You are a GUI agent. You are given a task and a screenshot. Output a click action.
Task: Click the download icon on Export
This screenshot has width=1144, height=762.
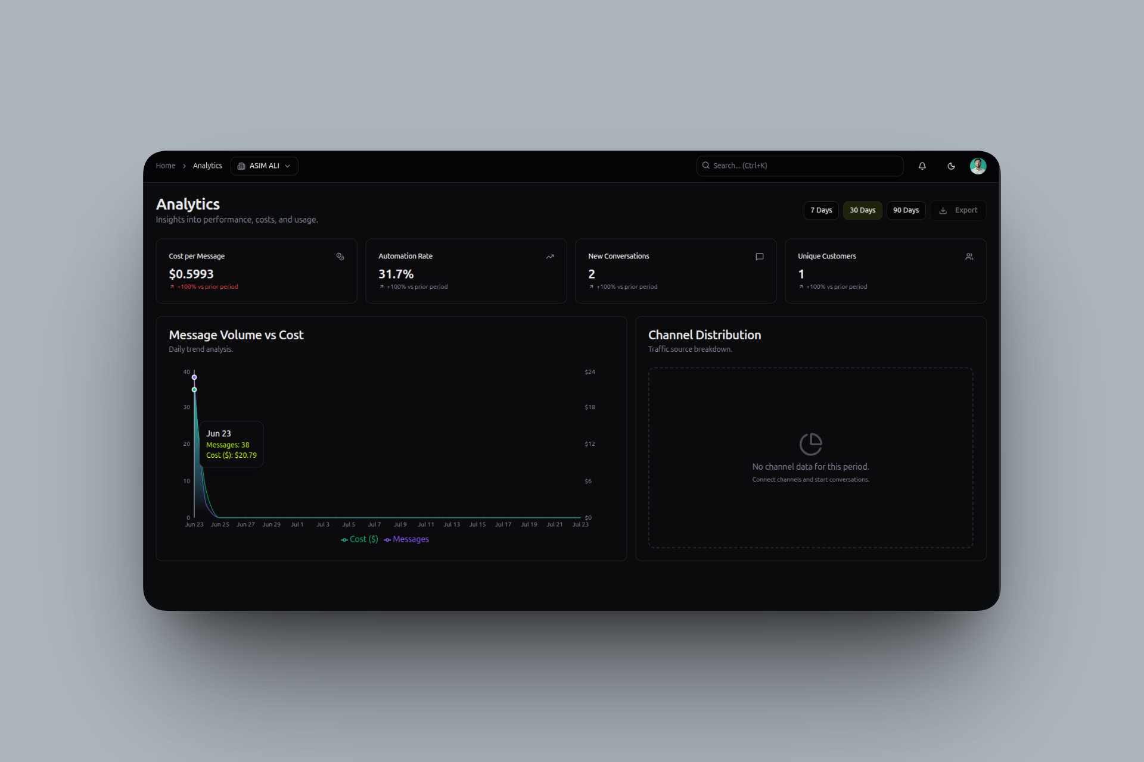(x=943, y=211)
